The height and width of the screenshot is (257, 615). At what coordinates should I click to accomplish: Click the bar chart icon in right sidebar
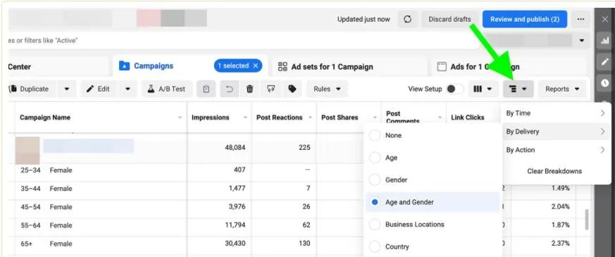605,40
